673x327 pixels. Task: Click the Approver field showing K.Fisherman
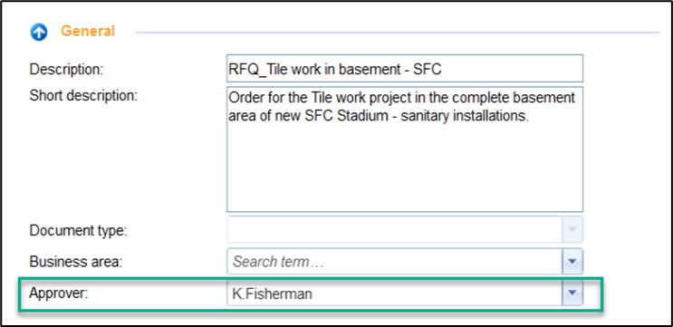pyautogui.click(x=394, y=294)
